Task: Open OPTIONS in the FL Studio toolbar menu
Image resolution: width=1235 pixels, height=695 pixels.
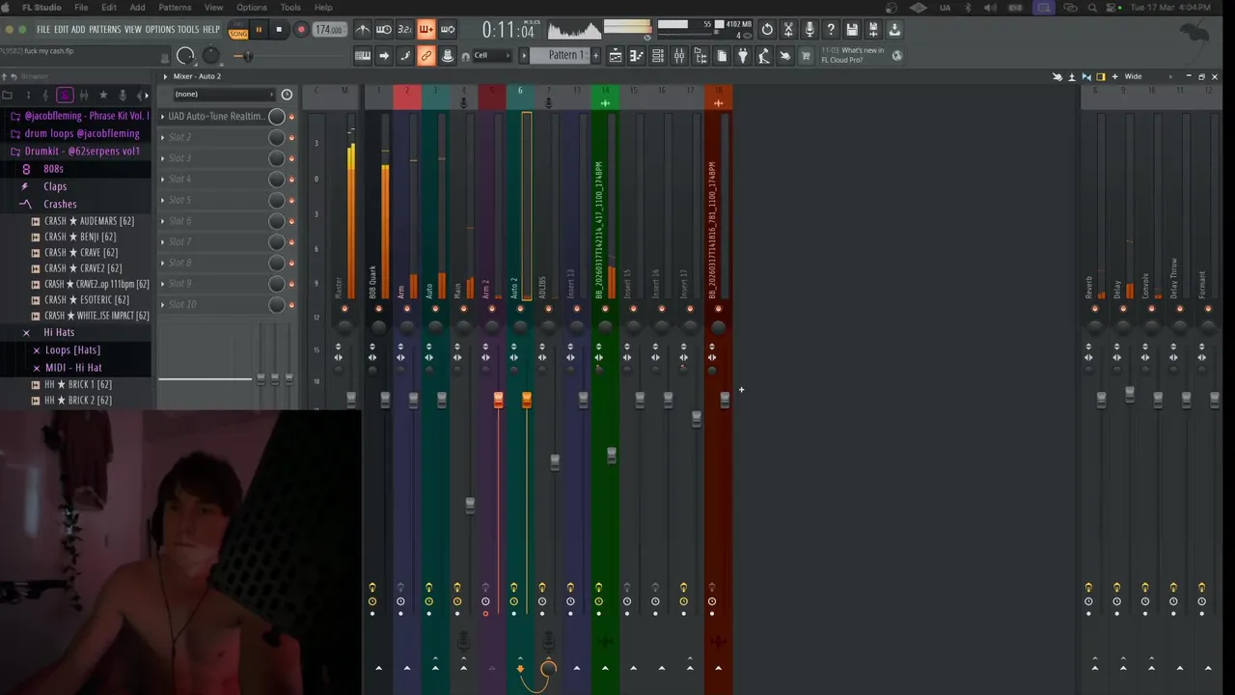Action: 160,30
